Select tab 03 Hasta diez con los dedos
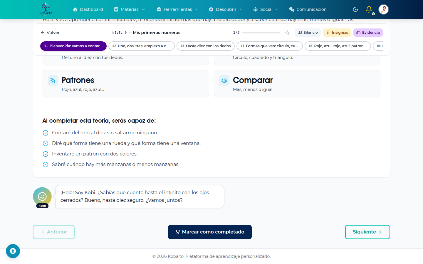The image size is (423, 264). coord(206,46)
